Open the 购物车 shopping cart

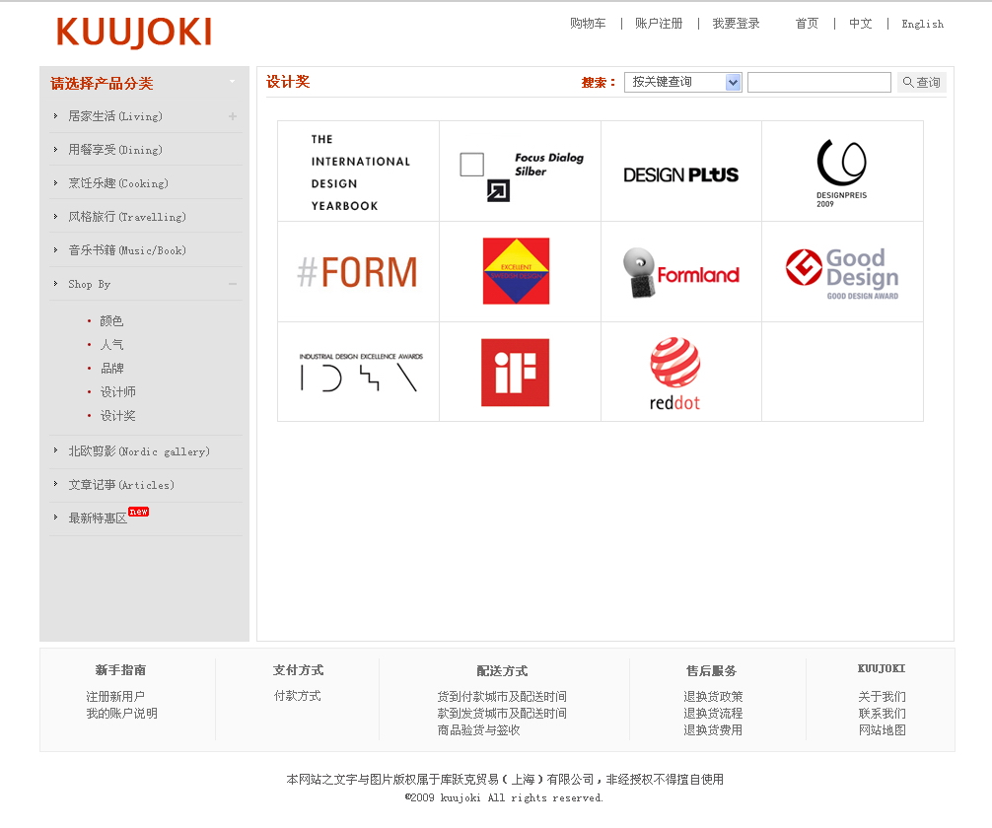(588, 24)
